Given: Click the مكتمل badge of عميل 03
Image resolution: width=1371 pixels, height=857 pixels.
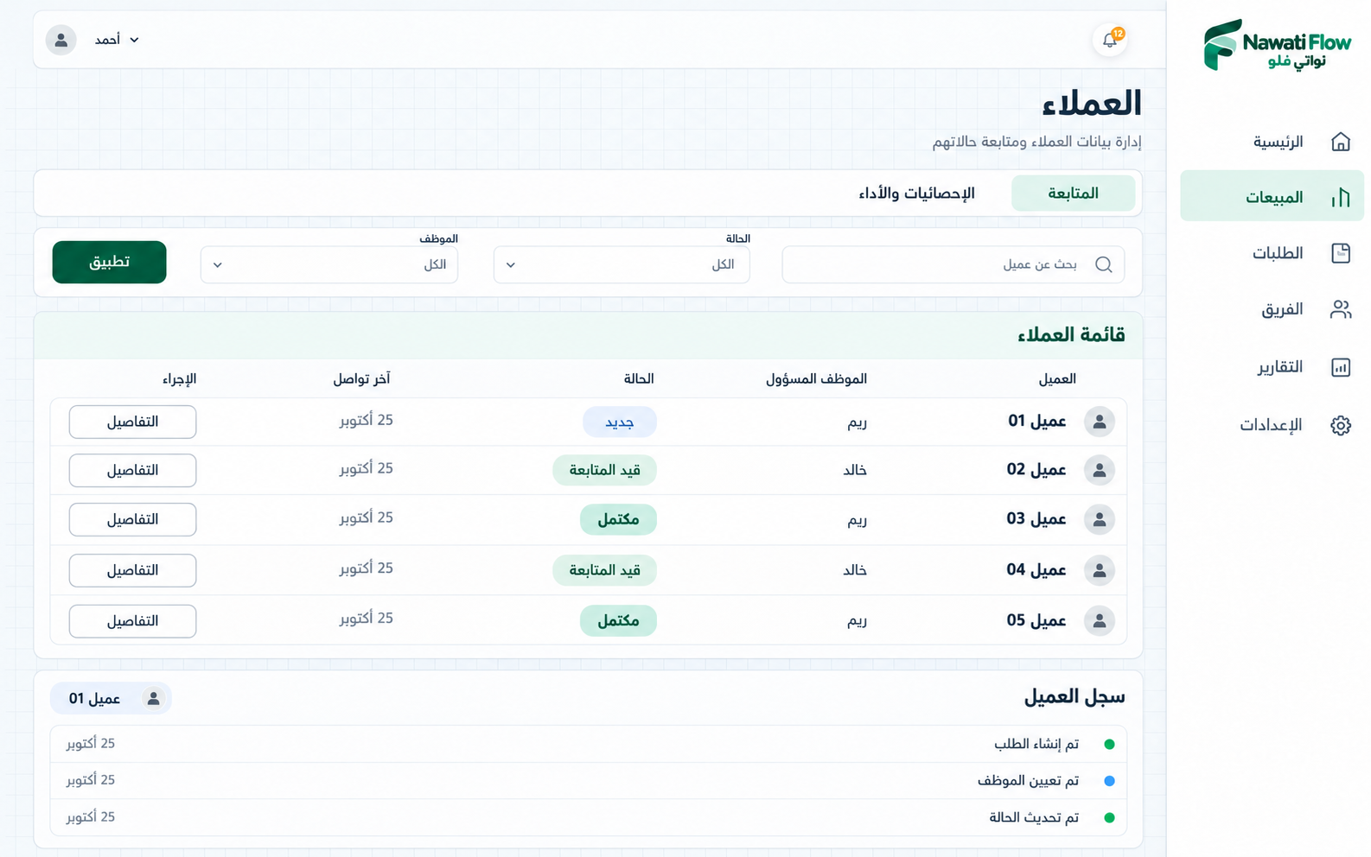Looking at the screenshot, I should [x=618, y=519].
